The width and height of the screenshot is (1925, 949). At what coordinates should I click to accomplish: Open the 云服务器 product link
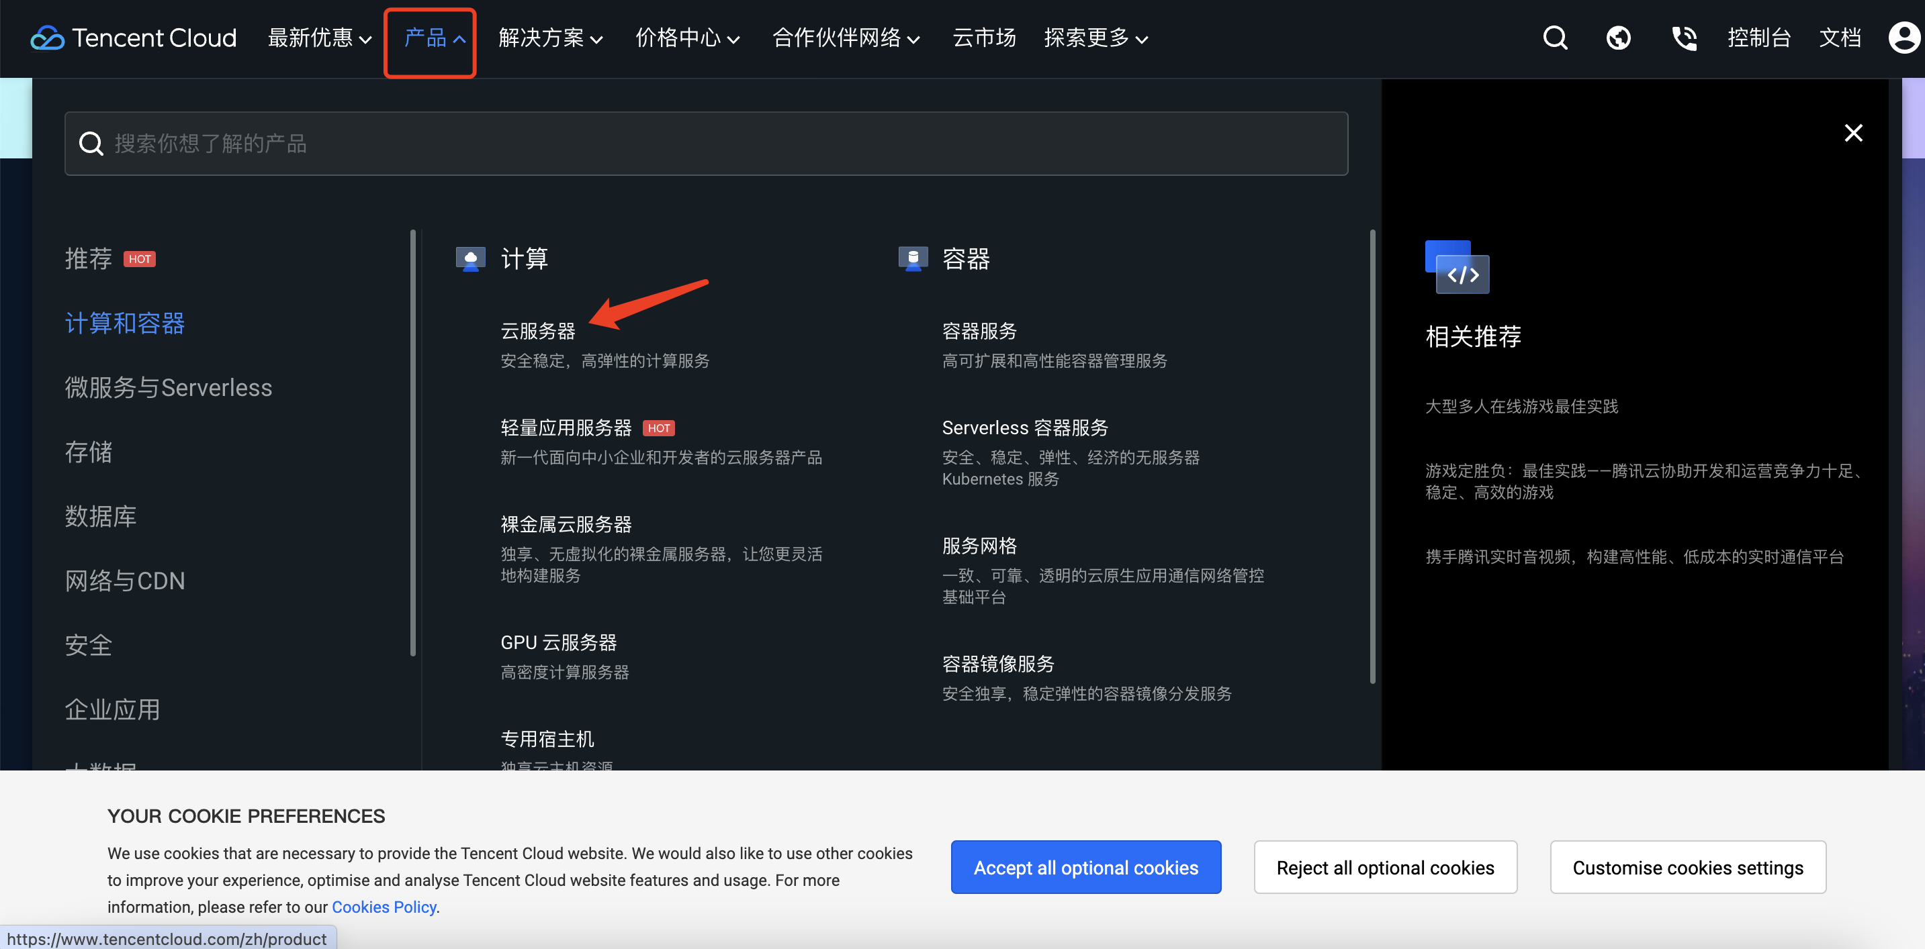pos(537,331)
